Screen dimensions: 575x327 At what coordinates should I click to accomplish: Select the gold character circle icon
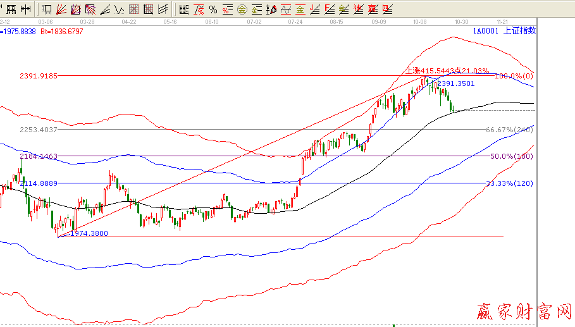coord(241,9)
